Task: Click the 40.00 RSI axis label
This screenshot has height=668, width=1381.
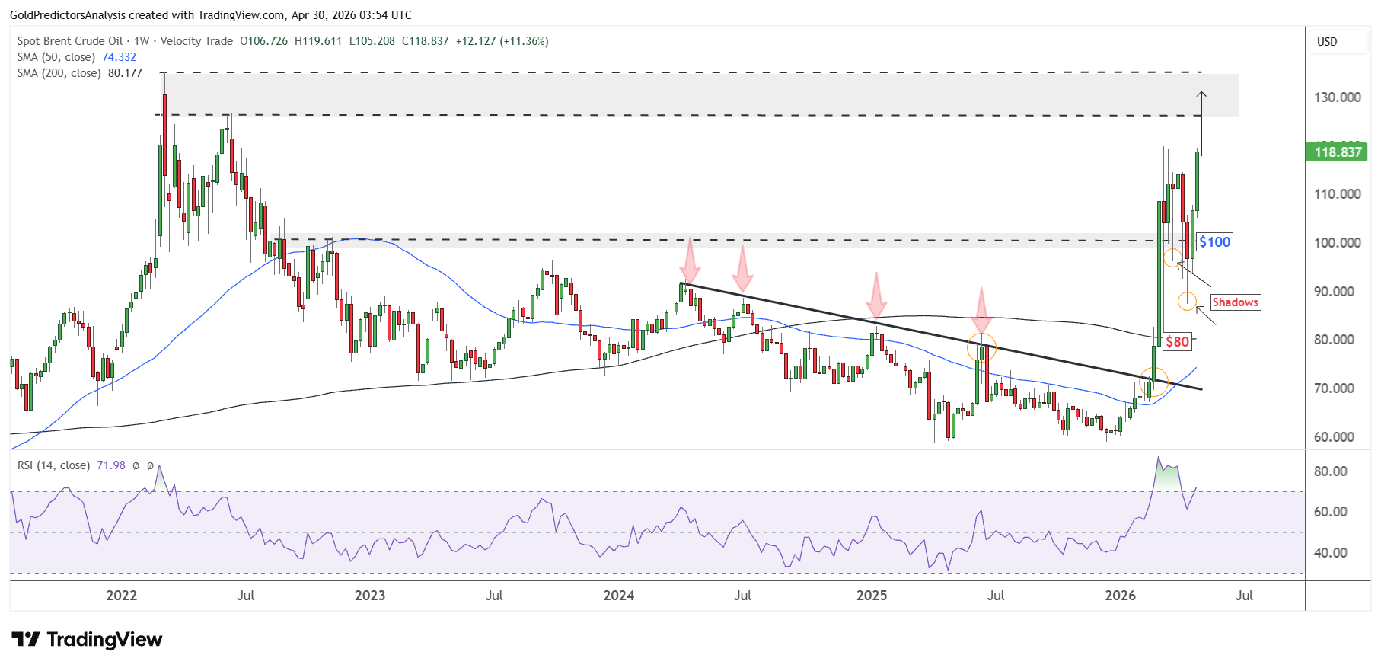Action: point(1331,553)
